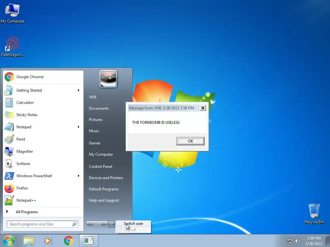This screenshot has height=247, width=330.
Task: Launch Windows PowerShell from Start menu
Action: pos(43,176)
